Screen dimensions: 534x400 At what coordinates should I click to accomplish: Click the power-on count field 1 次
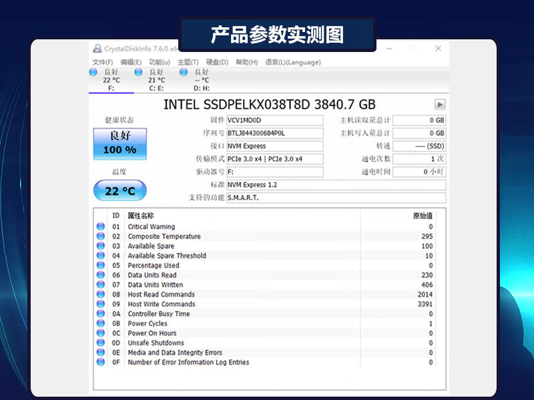[419, 159]
